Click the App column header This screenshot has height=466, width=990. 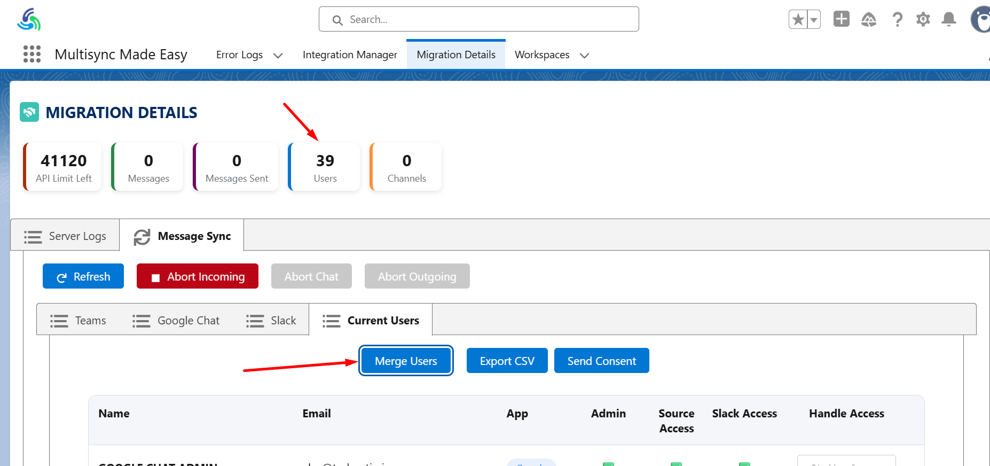pos(517,414)
